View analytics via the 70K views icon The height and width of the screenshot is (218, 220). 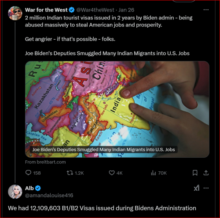(153, 173)
